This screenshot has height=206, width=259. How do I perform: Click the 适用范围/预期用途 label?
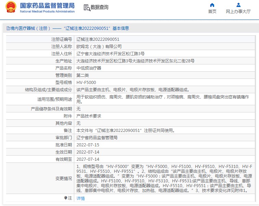pos(55,99)
